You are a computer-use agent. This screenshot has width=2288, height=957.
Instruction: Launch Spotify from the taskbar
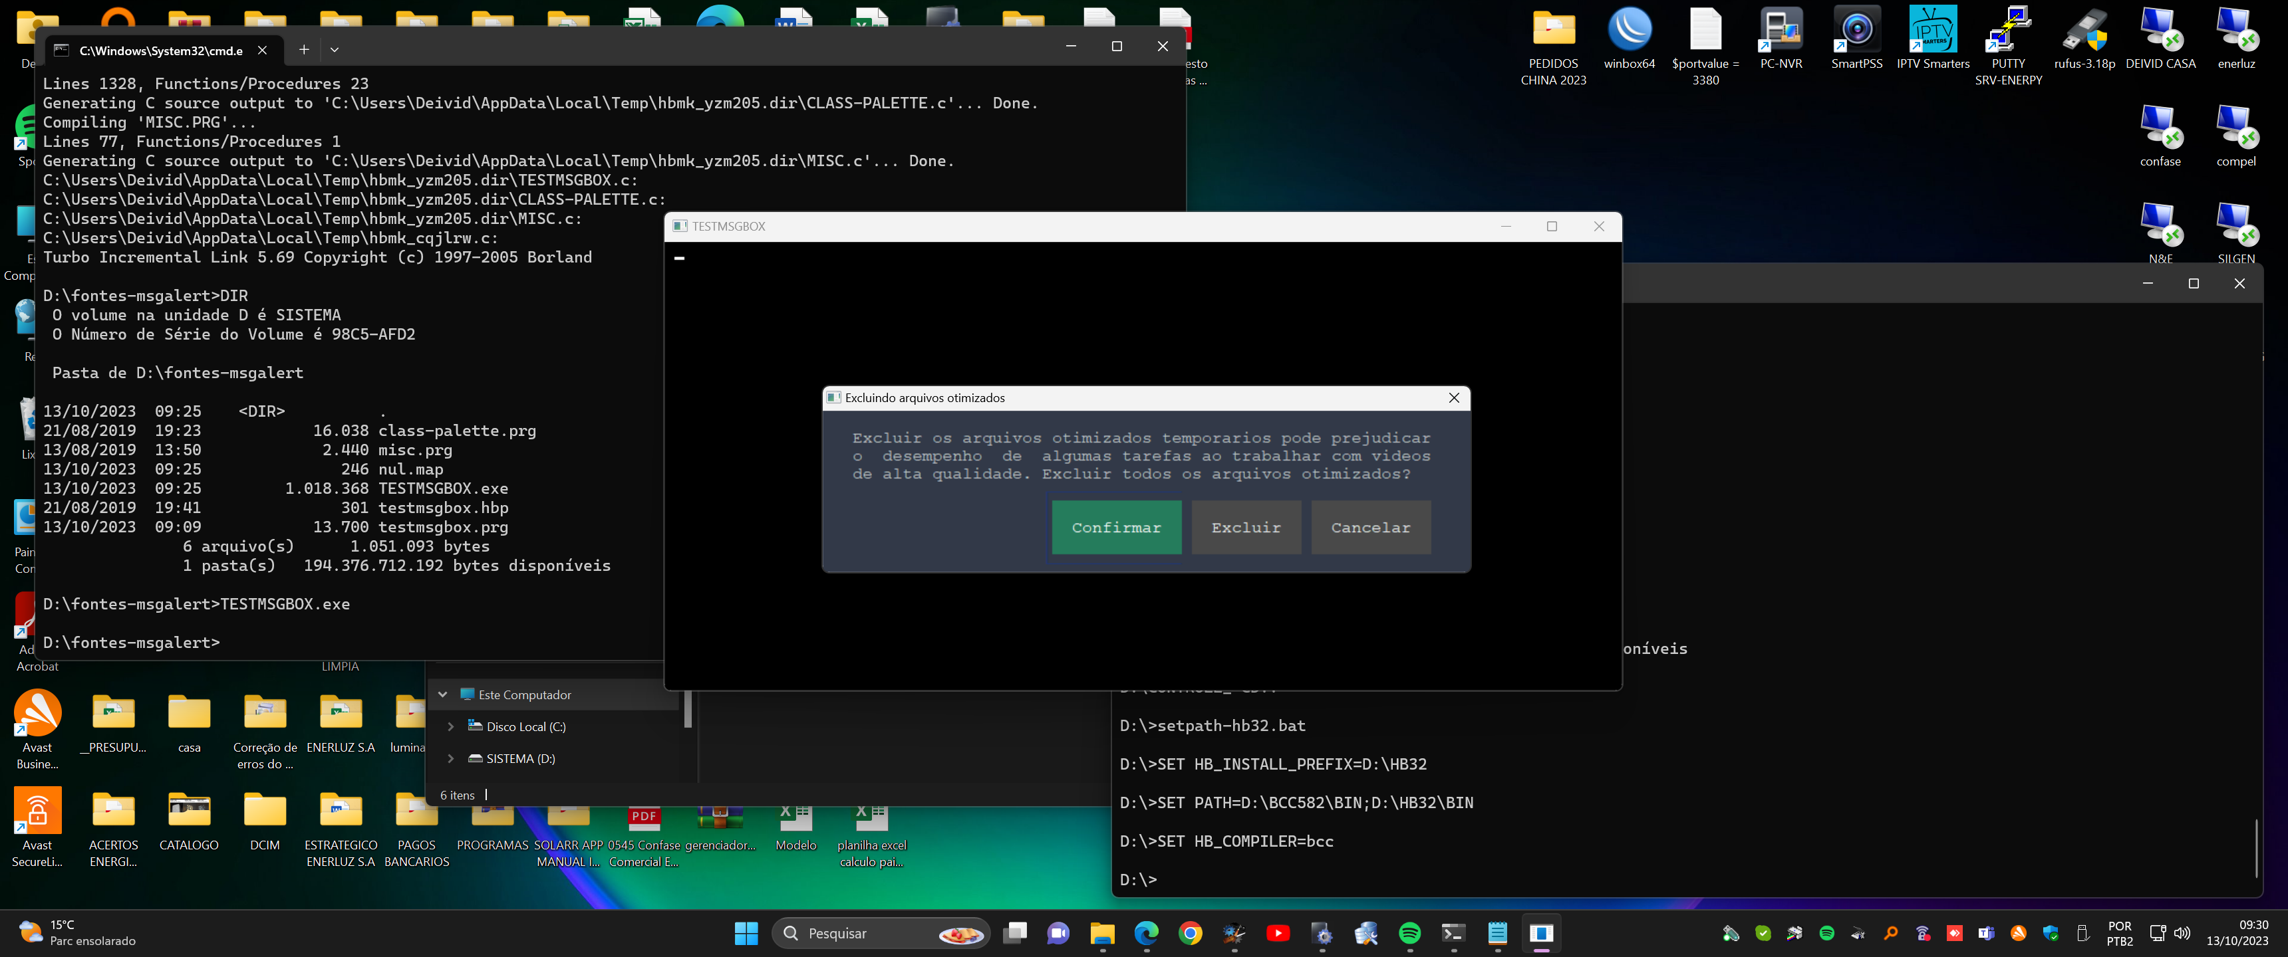pyautogui.click(x=1409, y=933)
